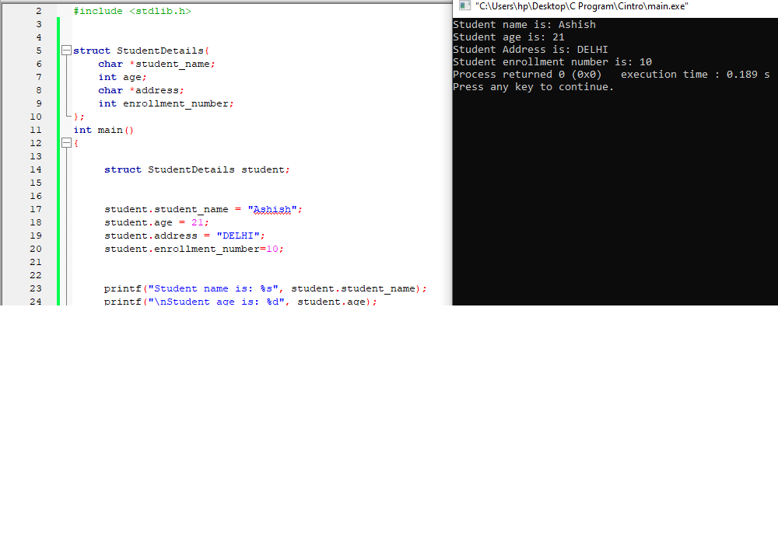Focus the black console output area

tap(615, 194)
